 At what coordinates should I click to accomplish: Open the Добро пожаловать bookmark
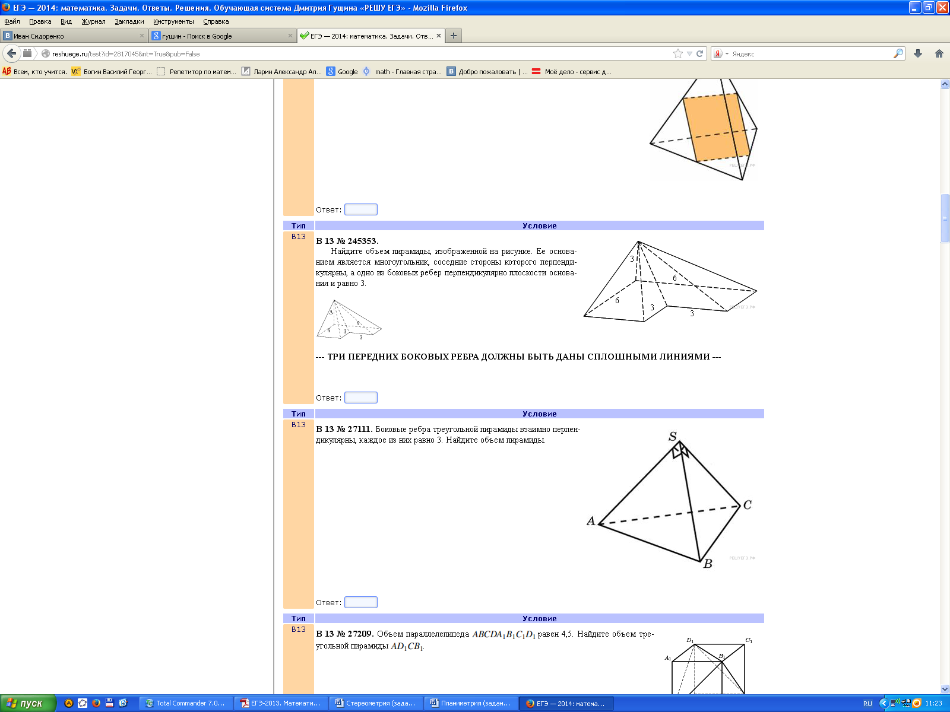point(487,71)
